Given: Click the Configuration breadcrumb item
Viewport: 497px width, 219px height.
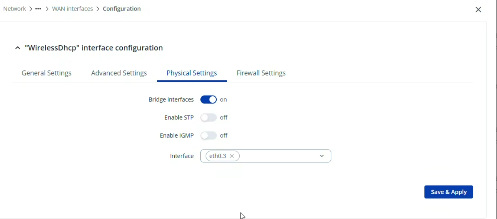Looking at the screenshot, I should 122,9.
